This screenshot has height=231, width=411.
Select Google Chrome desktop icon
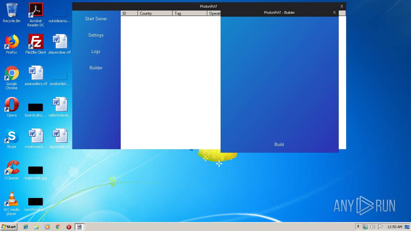pyautogui.click(x=12, y=78)
